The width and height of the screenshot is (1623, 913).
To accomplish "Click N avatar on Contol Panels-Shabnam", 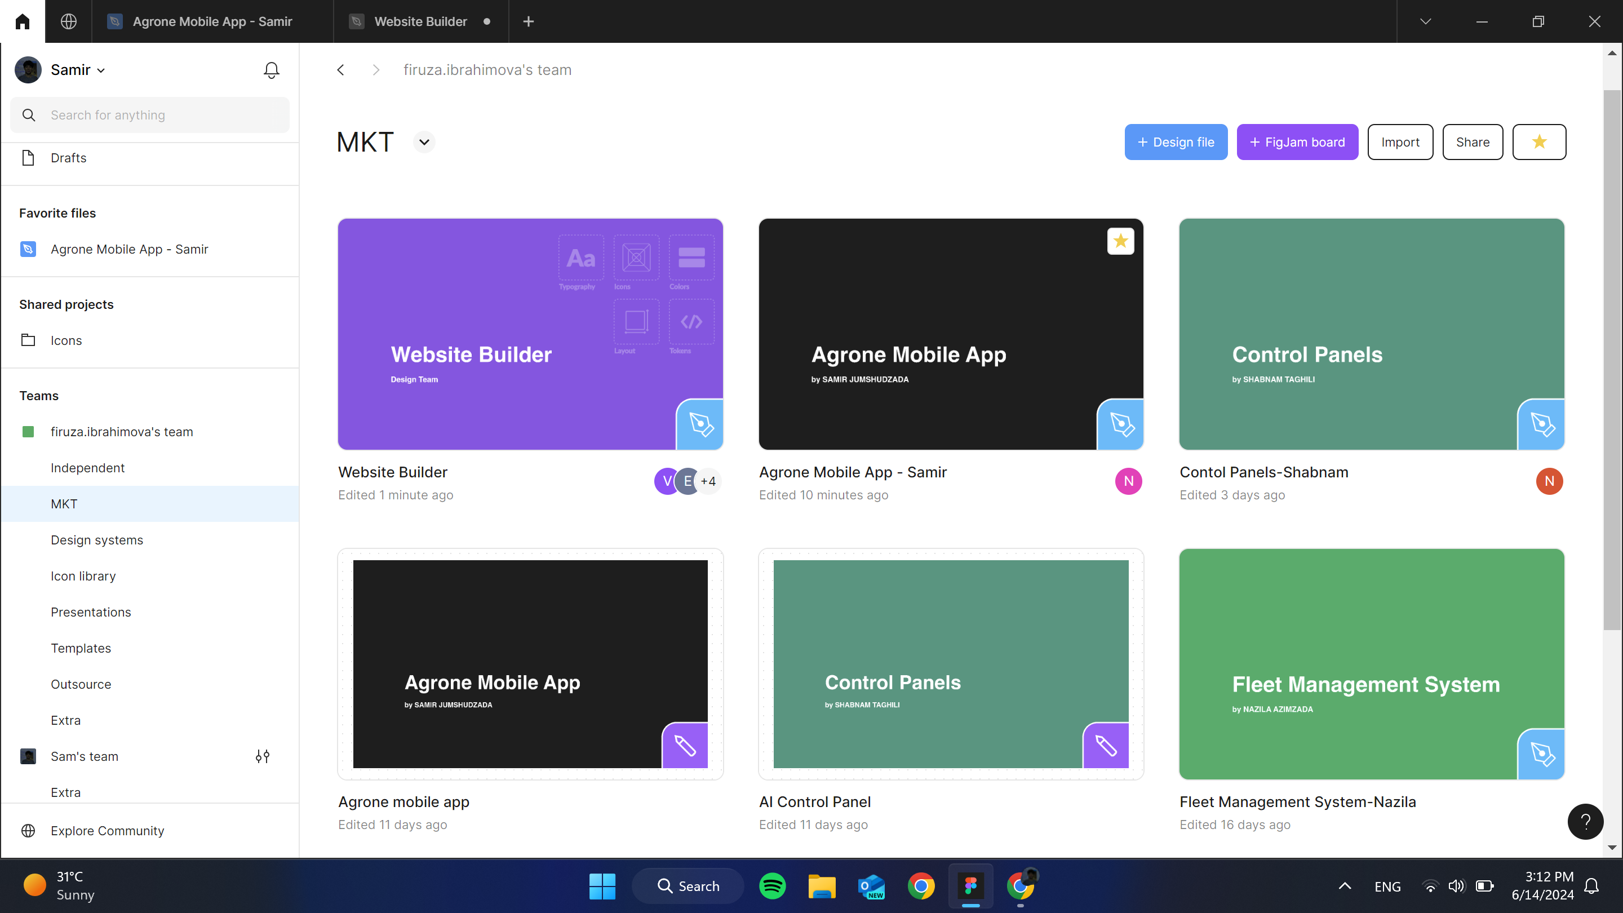I will [1549, 481].
